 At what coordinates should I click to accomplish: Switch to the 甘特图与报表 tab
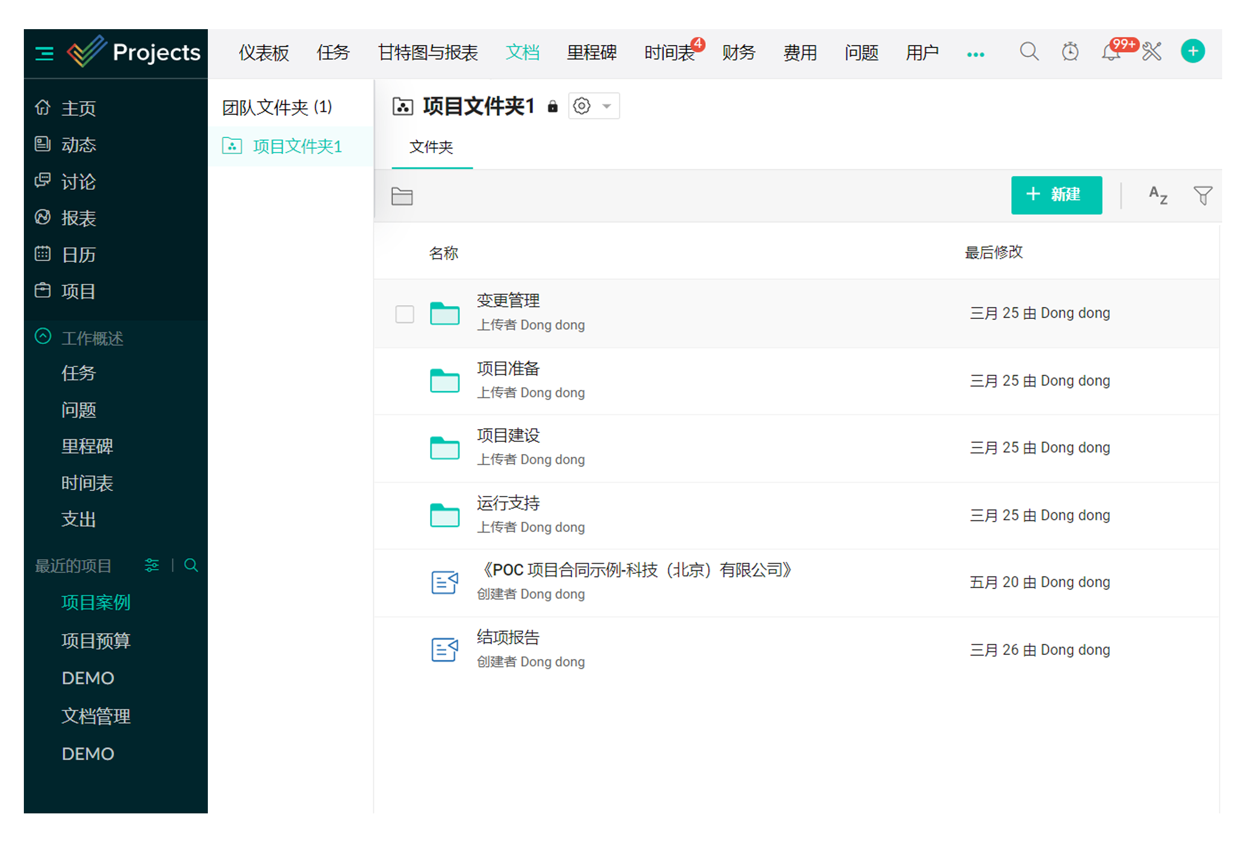coord(427,52)
